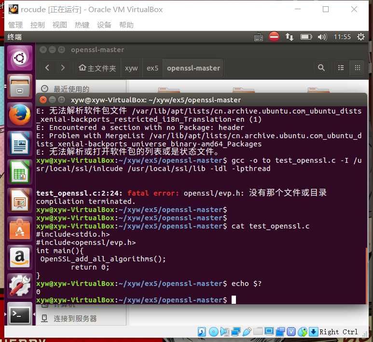Screen dimensions: 373x342
Task: Click the openssl-master path breadcrumb
Action: [193, 68]
